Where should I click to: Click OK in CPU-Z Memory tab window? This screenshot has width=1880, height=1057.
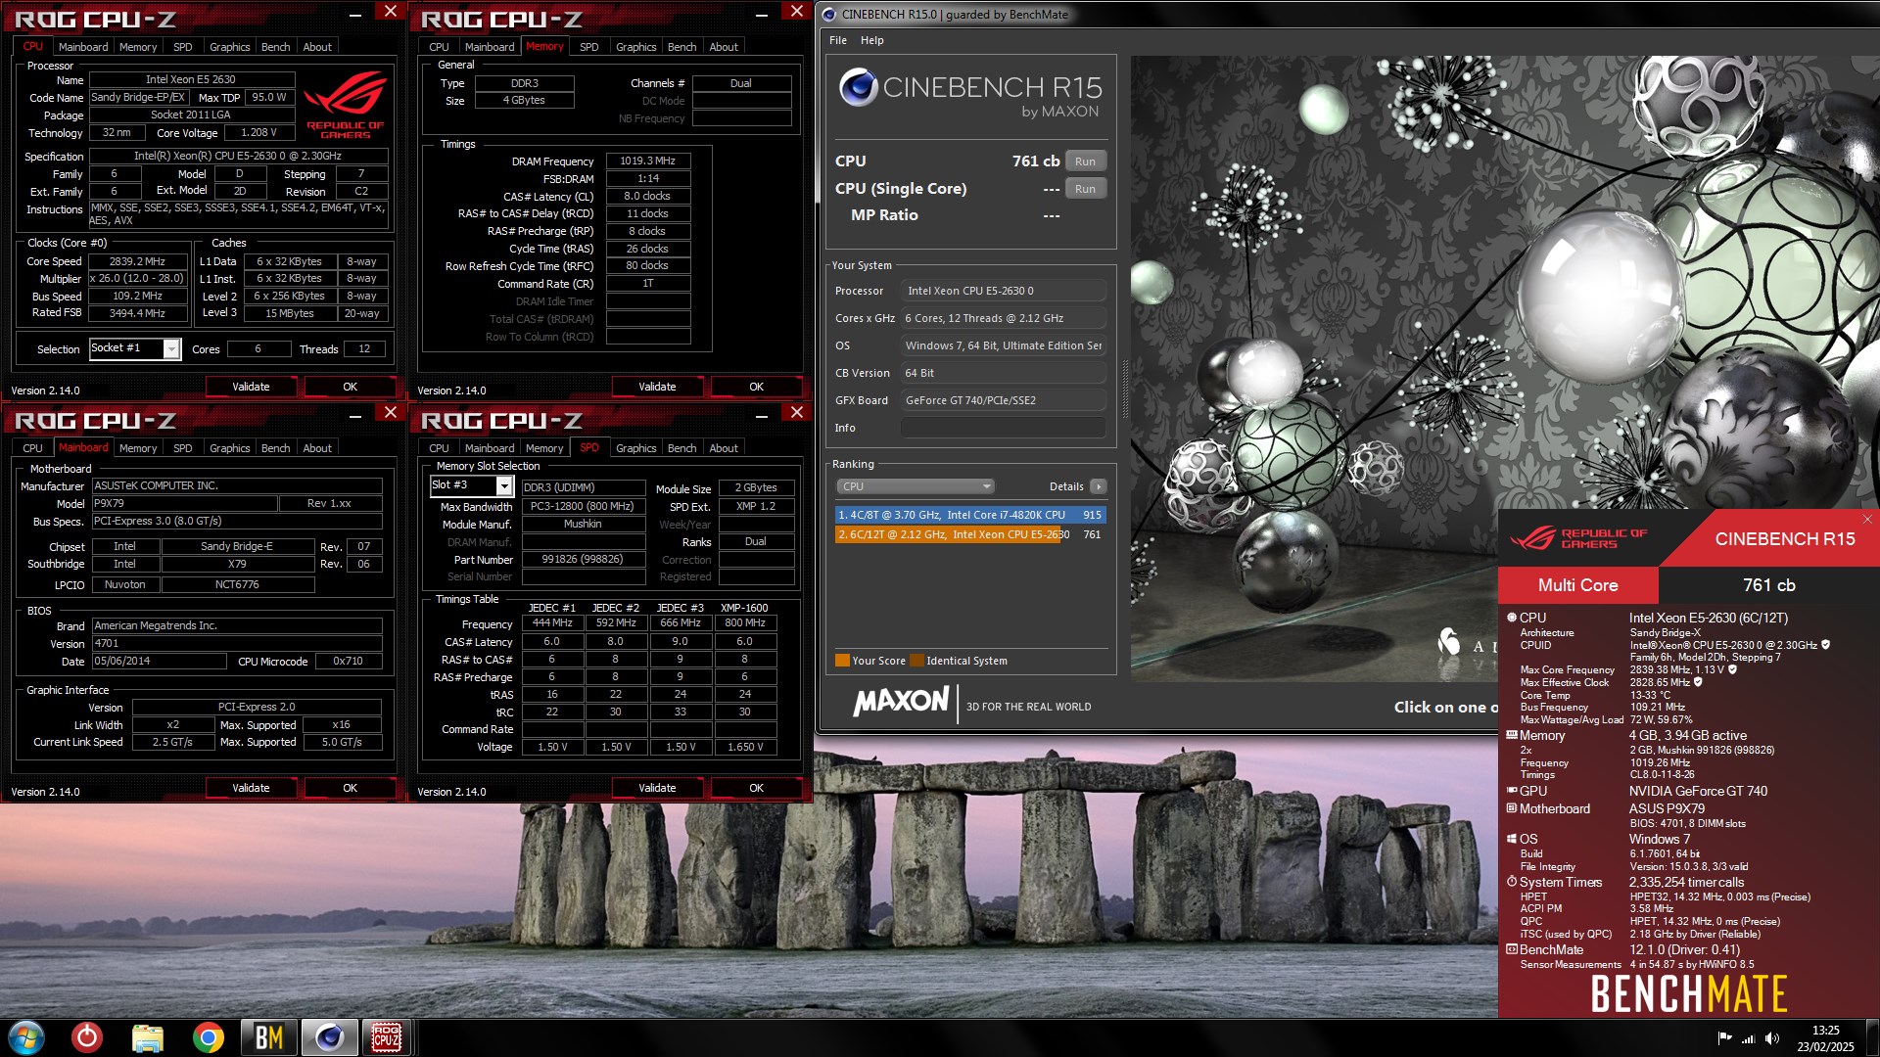756,387
